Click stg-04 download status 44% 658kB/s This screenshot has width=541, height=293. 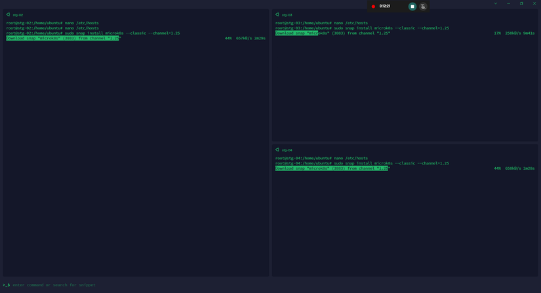(x=514, y=168)
